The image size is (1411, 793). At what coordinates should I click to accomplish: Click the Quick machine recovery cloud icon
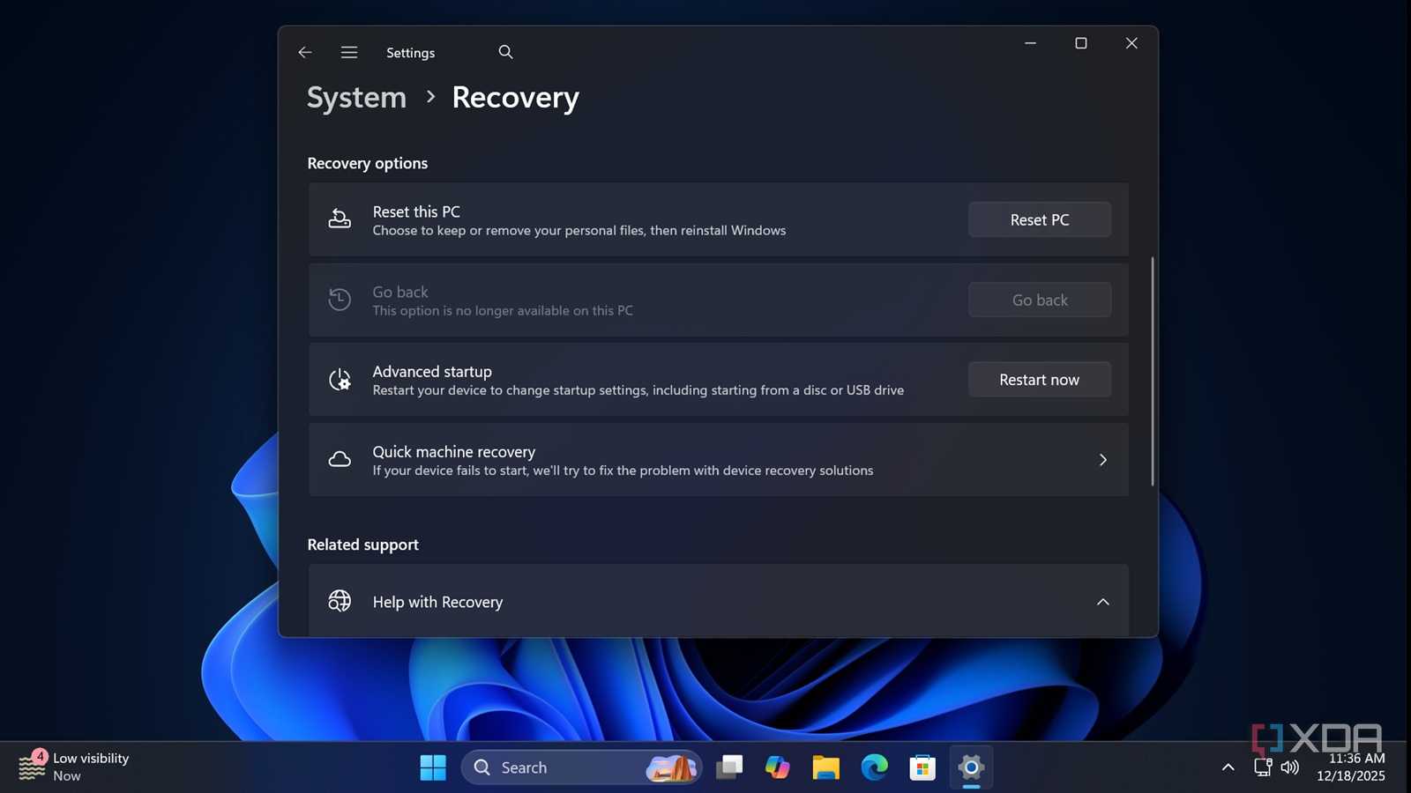340,460
